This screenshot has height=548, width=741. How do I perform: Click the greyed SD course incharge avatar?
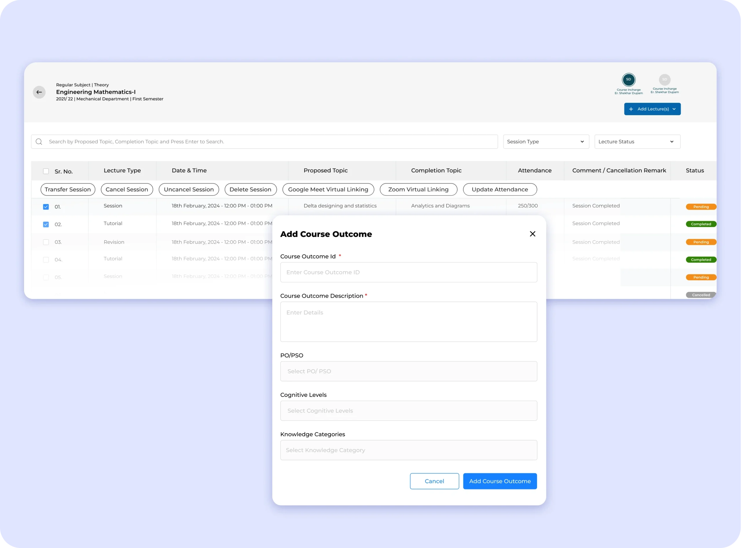coord(664,80)
